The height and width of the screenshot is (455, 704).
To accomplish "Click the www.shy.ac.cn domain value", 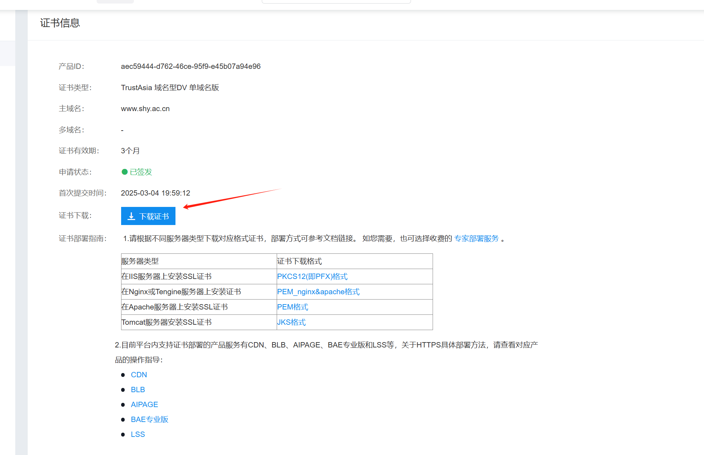I will point(145,109).
